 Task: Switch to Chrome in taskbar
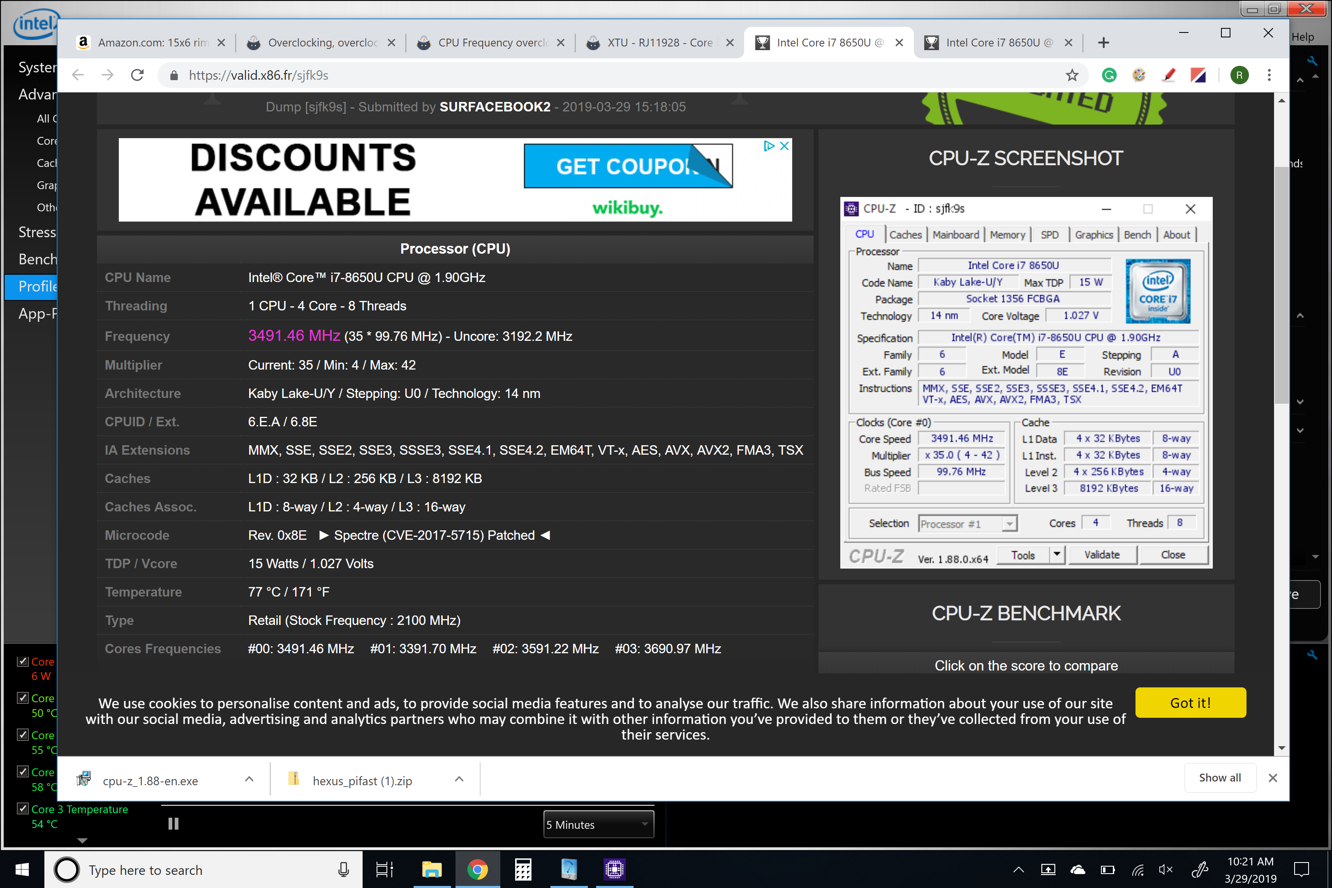[x=477, y=869]
